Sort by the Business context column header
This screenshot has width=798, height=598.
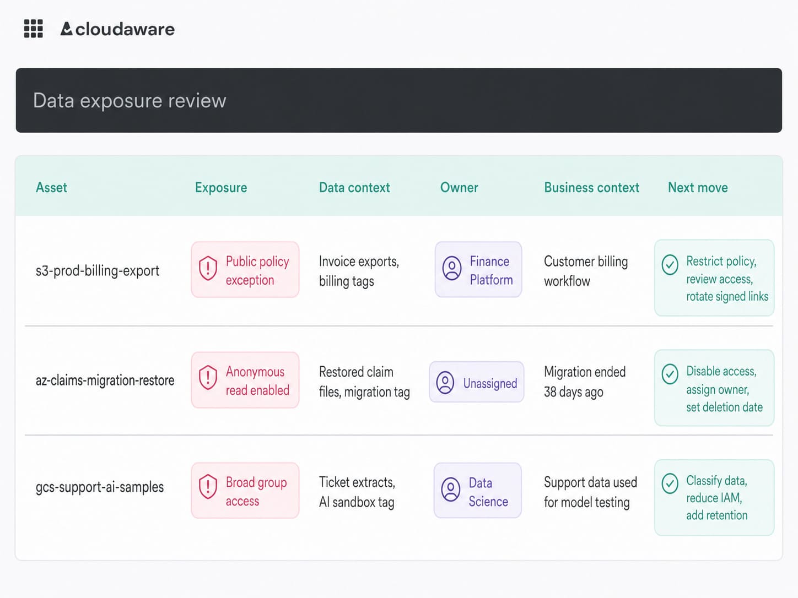point(592,188)
